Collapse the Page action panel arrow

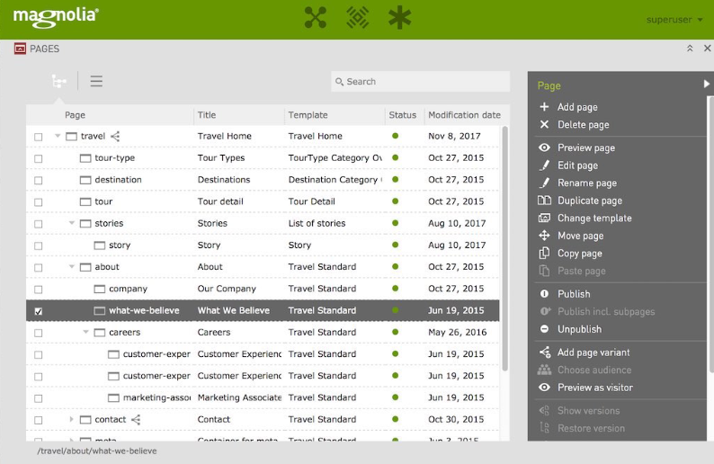click(706, 84)
